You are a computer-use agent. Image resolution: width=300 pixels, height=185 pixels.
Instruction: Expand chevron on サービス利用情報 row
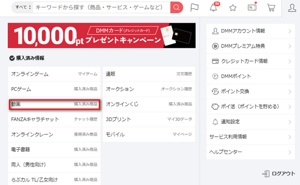pyautogui.click(x=290, y=137)
